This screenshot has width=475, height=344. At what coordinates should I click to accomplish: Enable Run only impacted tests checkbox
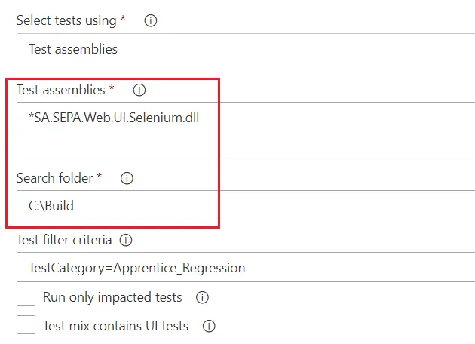pos(26,296)
